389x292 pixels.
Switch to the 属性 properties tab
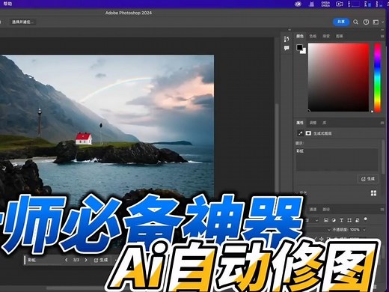click(300, 123)
